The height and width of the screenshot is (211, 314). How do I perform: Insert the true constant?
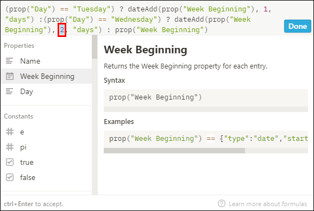pos(47,162)
